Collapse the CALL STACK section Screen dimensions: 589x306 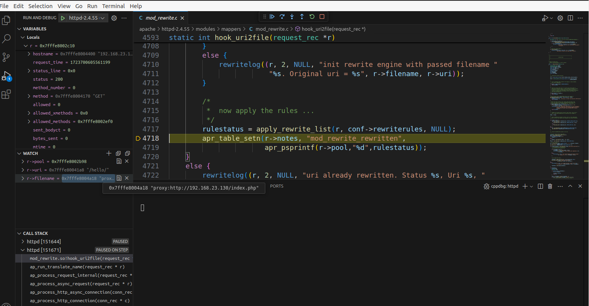[20, 233]
